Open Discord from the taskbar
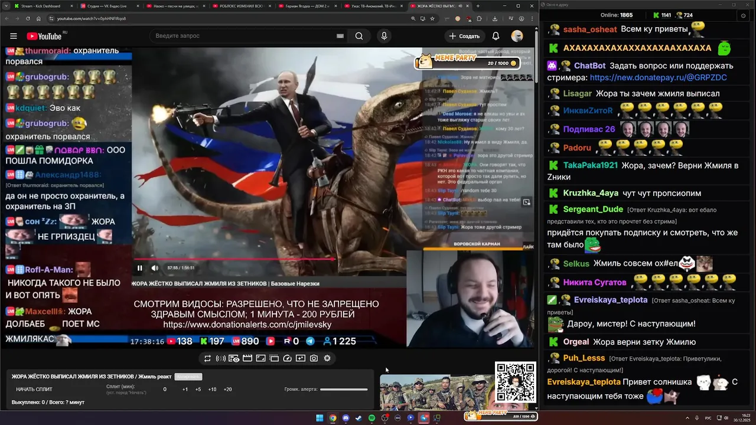The image size is (756, 425). tap(346, 418)
